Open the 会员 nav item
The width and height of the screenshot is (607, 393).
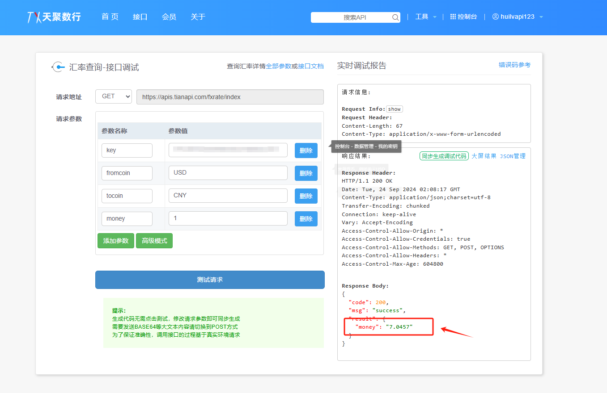pyautogui.click(x=169, y=17)
